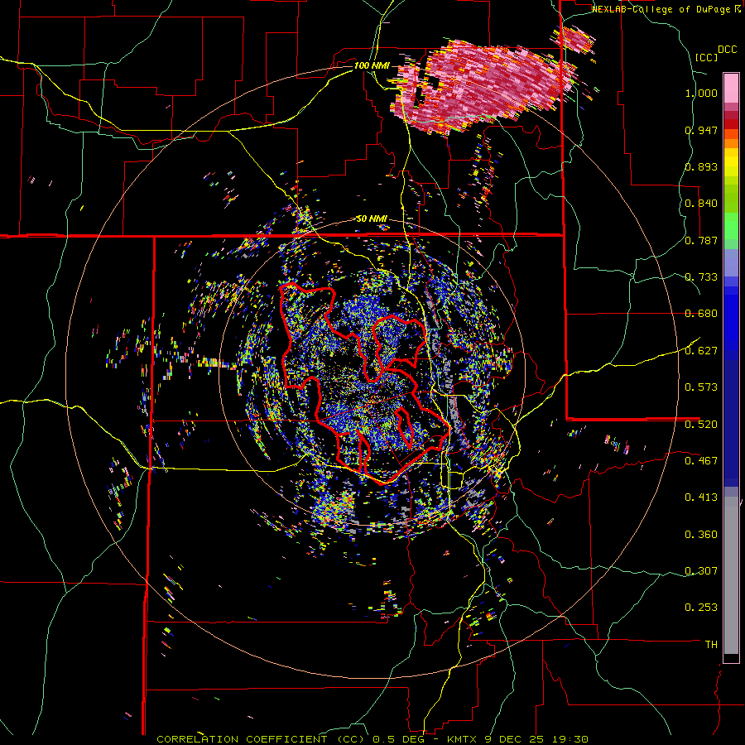This screenshot has height=745, width=745.
Task: Select the 0.733 color scale value
Action: point(701,277)
